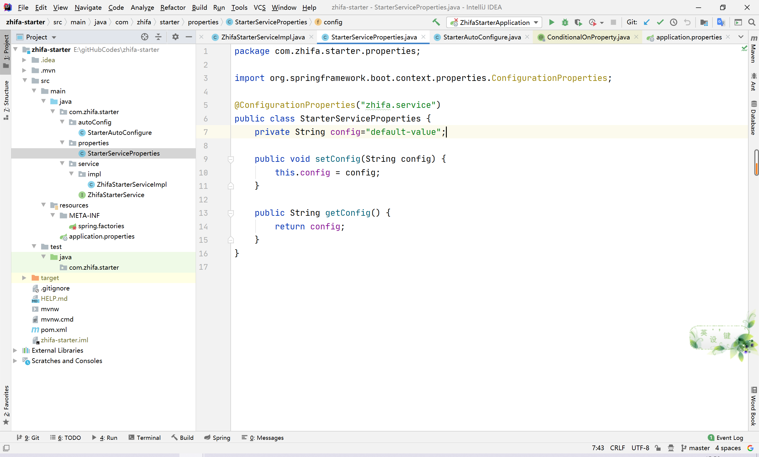The width and height of the screenshot is (759, 457).
Task: Click the Build project hammer icon
Action: point(436,22)
